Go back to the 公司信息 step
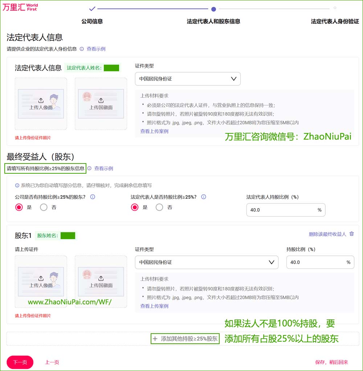This screenshot has height=371, width=363. (92, 22)
